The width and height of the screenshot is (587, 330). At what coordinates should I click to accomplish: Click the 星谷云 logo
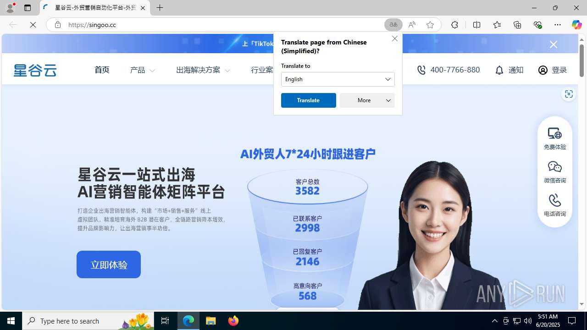pyautogui.click(x=35, y=70)
